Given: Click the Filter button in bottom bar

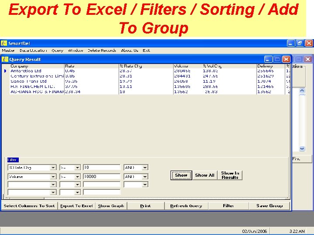Looking at the screenshot, I should [x=228, y=206].
